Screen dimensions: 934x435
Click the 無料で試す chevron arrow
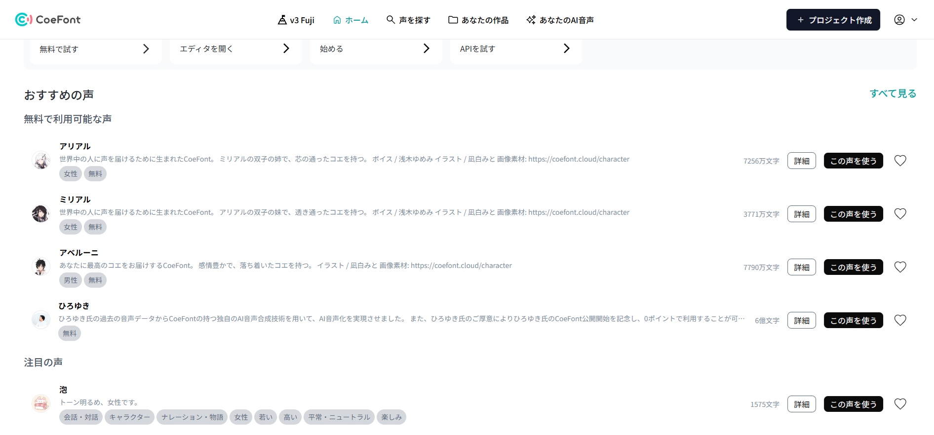click(x=146, y=49)
